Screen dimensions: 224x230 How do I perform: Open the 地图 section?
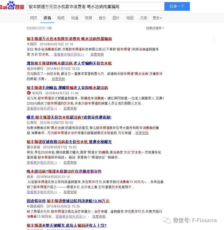[130, 18]
